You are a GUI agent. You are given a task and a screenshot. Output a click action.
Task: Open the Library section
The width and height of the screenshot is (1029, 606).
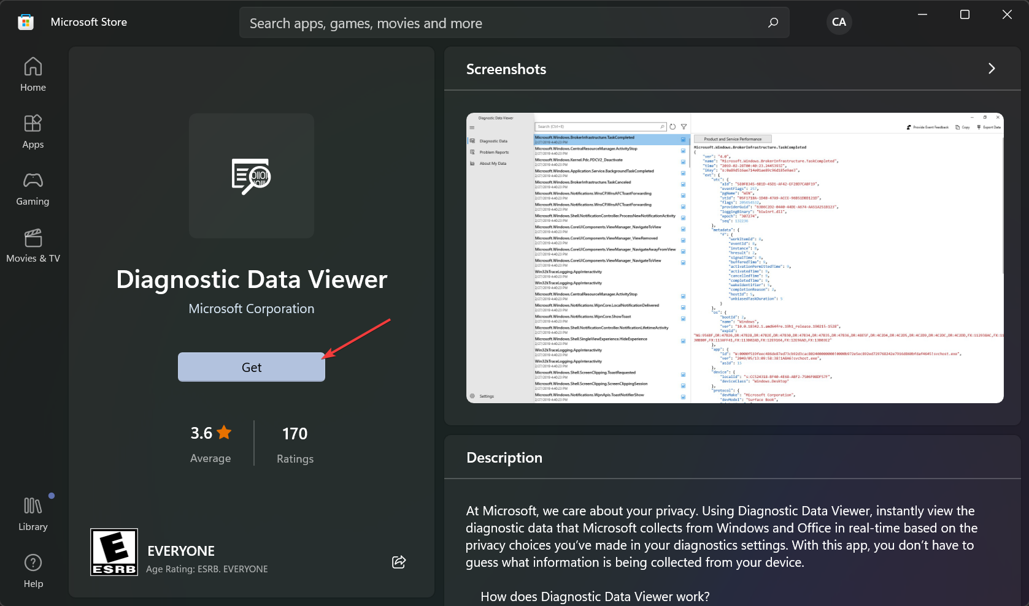33,514
